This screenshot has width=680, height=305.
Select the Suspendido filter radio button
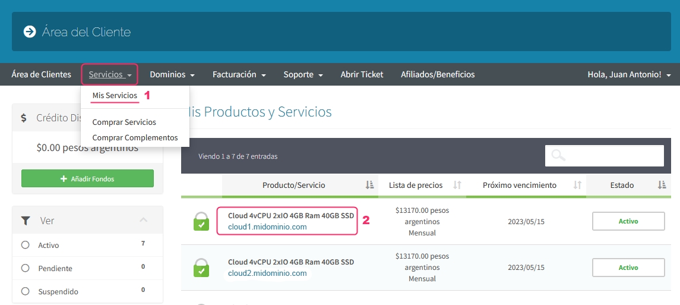[25, 291]
